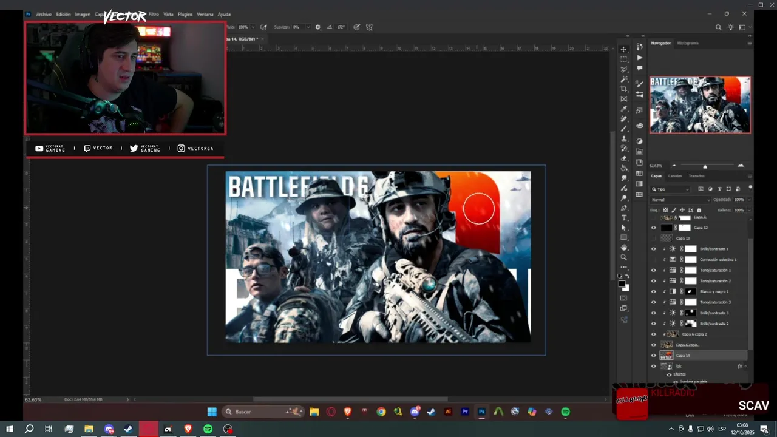This screenshot has height=437, width=777.
Task: Hide the Tono/saturación 1 layer
Action: click(653, 270)
